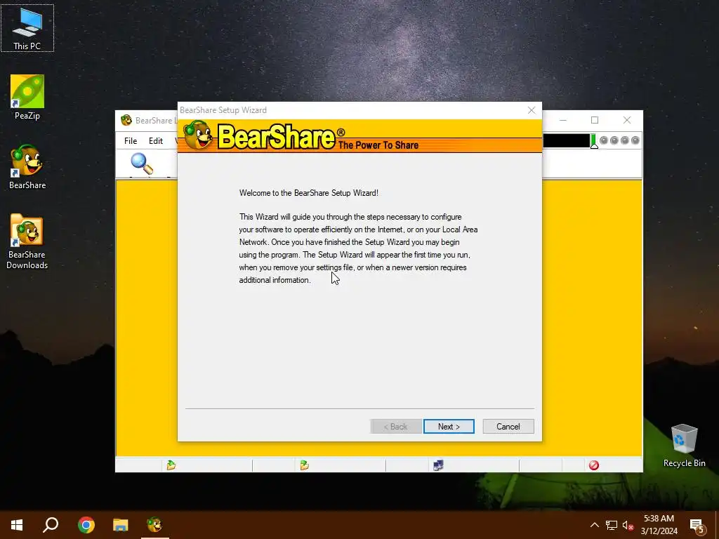
Task: Close the Setup Wizard with its X button
Action: point(532,110)
